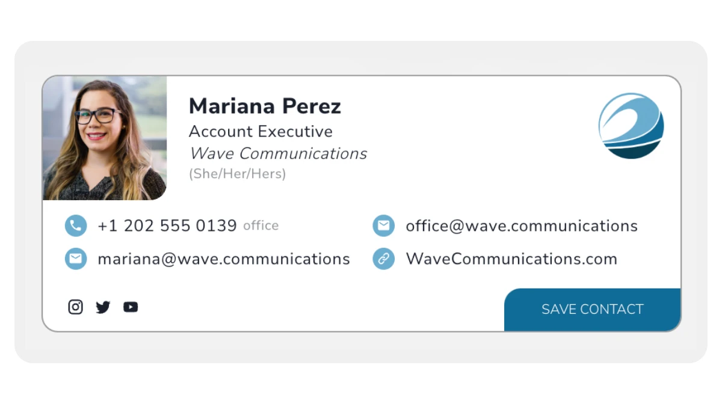The image size is (722, 407).
Task: Click envelope icon beside office@wave.communications
Action: pyautogui.click(x=383, y=225)
